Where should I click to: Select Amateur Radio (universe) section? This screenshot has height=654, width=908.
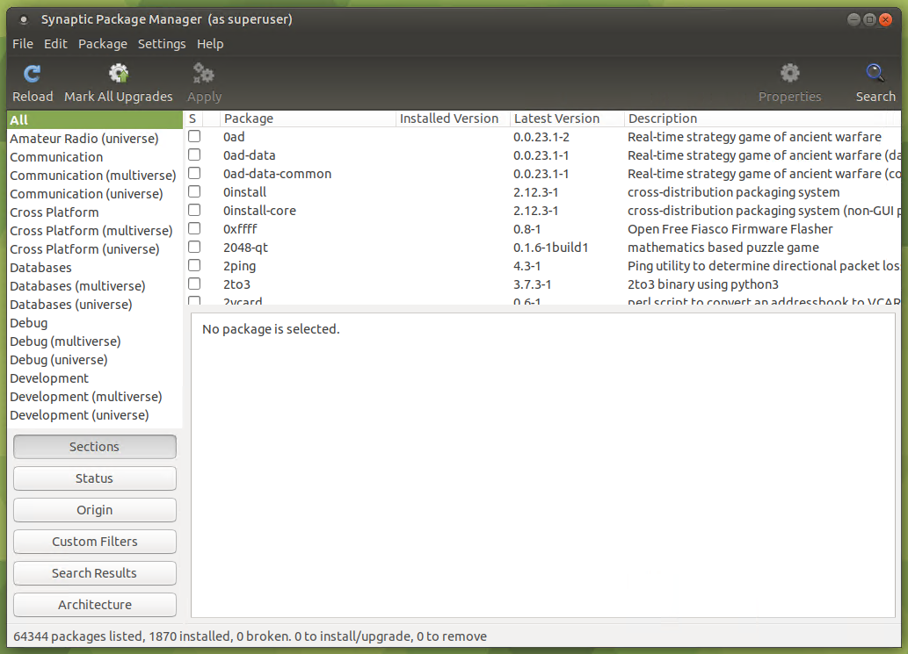pos(95,139)
